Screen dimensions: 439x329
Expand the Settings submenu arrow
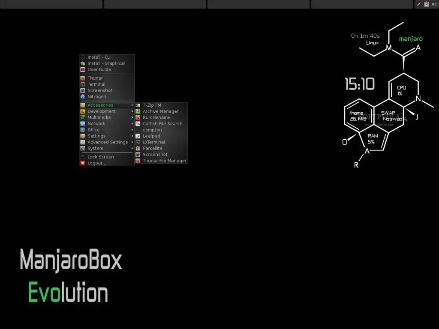click(x=132, y=136)
